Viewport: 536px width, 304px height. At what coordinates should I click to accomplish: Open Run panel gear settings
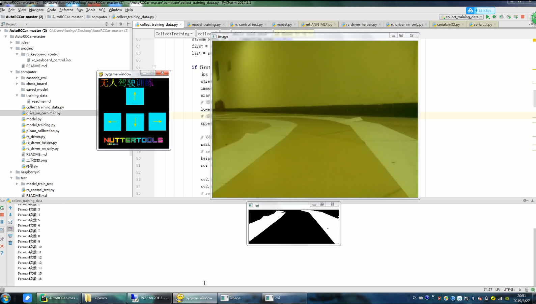525,200
